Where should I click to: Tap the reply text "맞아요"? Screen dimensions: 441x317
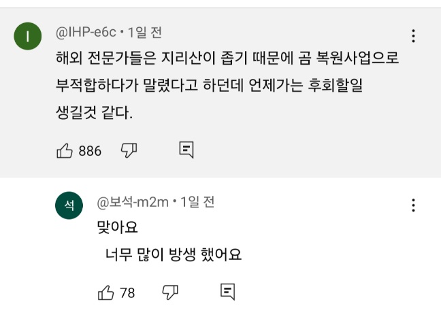click(x=113, y=227)
